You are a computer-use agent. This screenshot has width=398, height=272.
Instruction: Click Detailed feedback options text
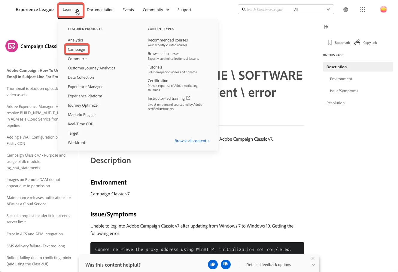point(269,264)
